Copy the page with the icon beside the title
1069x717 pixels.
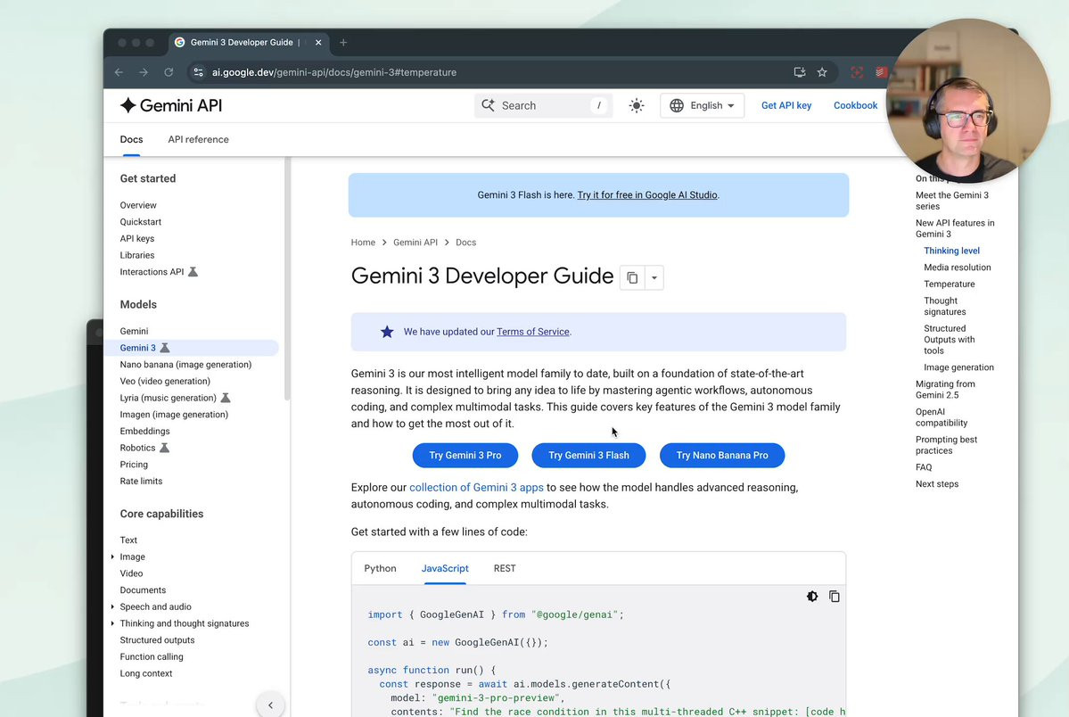(632, 277)
